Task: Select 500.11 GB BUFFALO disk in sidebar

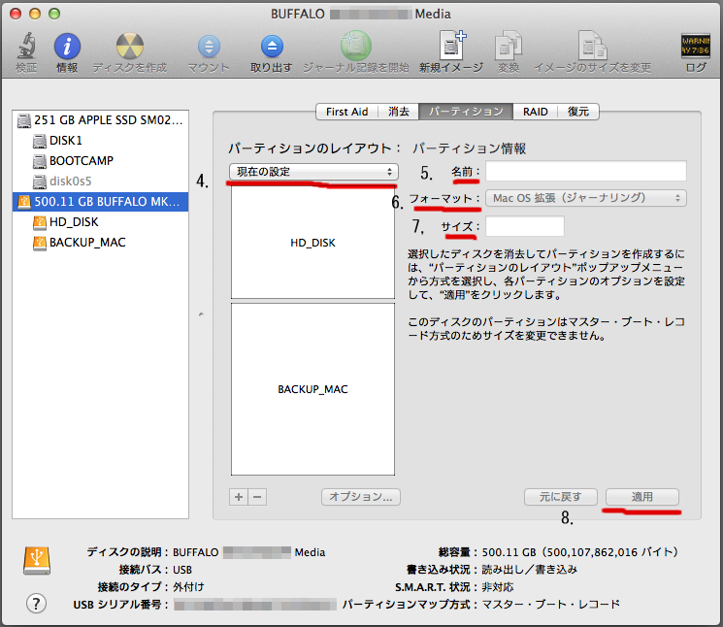Action: coord(100,202)
